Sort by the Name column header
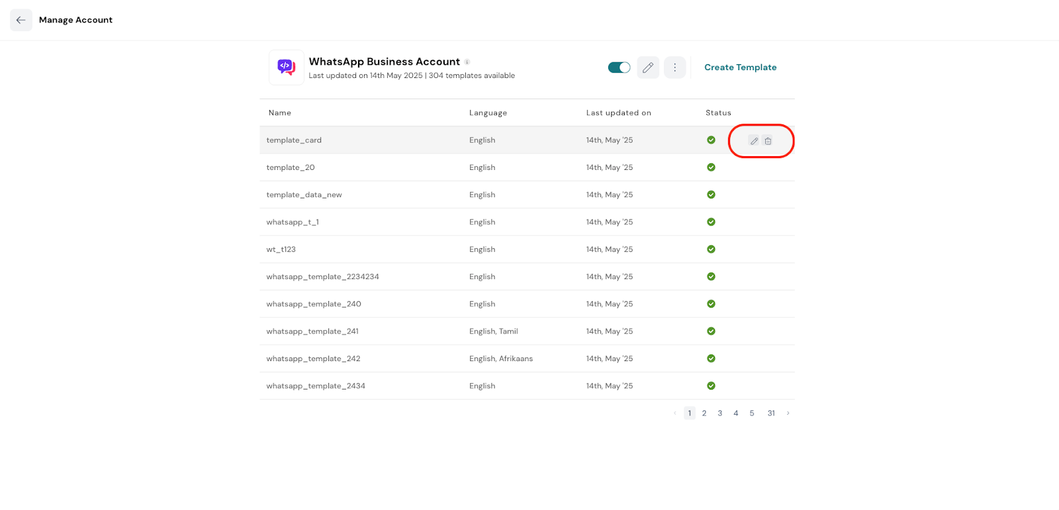 [280, 113]
